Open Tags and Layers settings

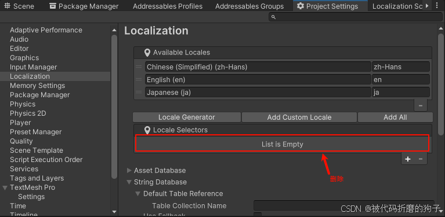[x=37, y=178]
